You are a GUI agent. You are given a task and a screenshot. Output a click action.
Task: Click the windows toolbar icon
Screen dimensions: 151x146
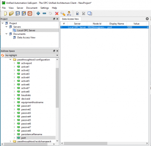pyautogui.click(x=90, y=13)
